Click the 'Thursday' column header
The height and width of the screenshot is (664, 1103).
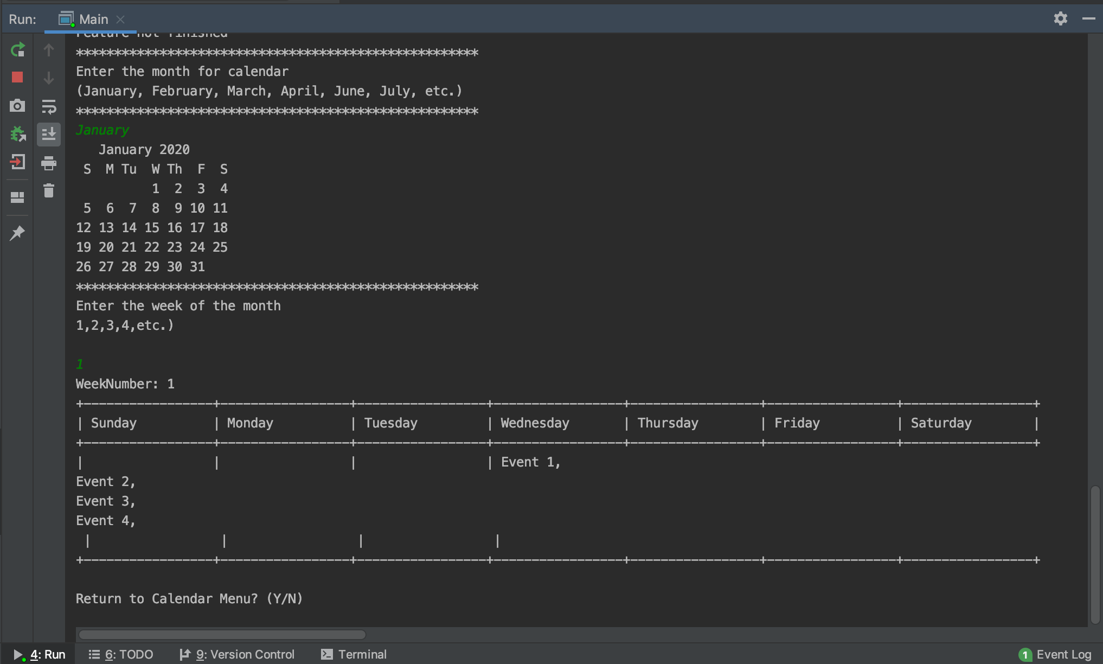[668, 423]
